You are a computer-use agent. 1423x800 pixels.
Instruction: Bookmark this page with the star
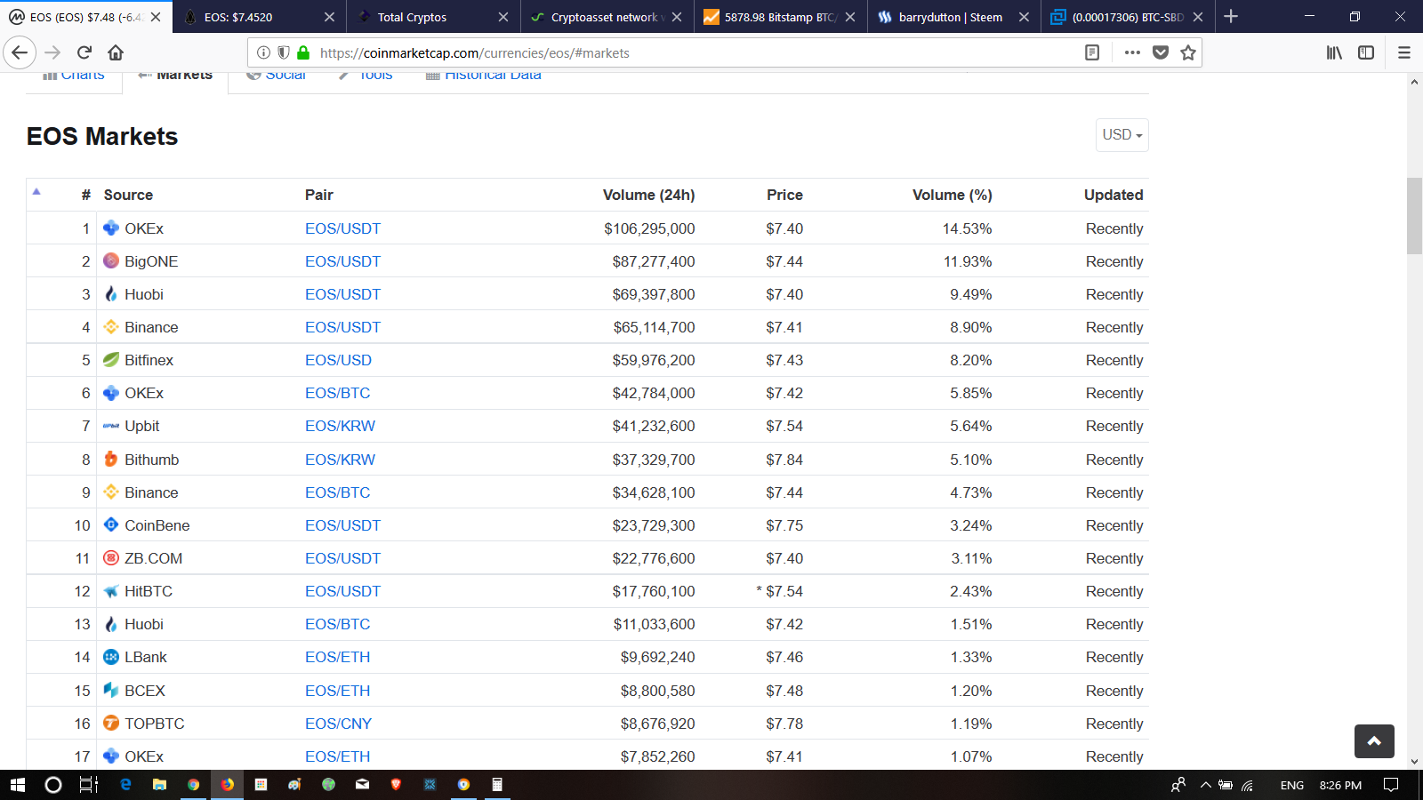click(1188, 52)
